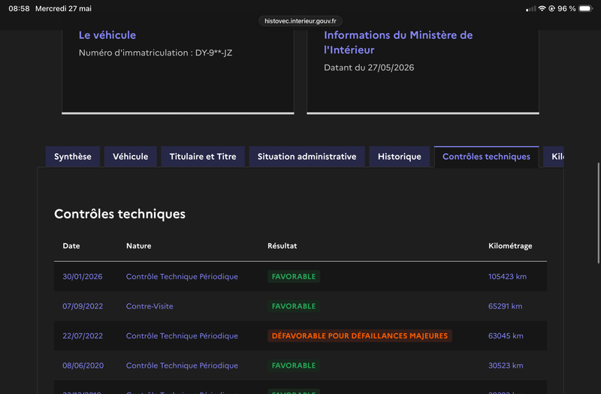This screenshot has width=601, height=394.
Task: Open the partially visible Kilométrage tab
Action: coord(554,157)
